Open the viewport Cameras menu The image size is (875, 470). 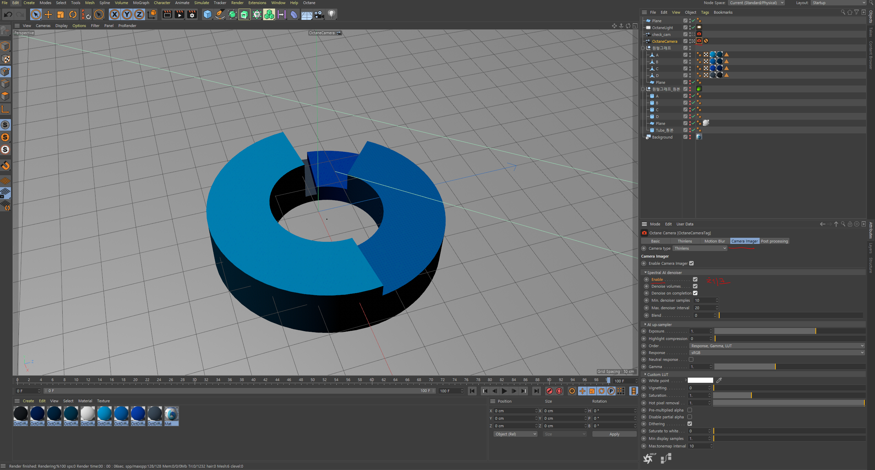(x=43, y=26)
